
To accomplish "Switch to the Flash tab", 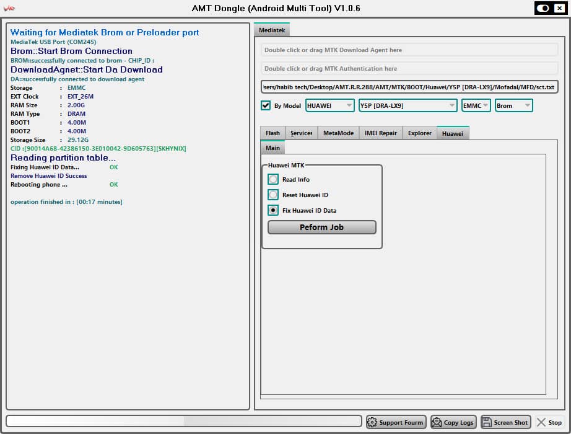I will tap(272, 133).
